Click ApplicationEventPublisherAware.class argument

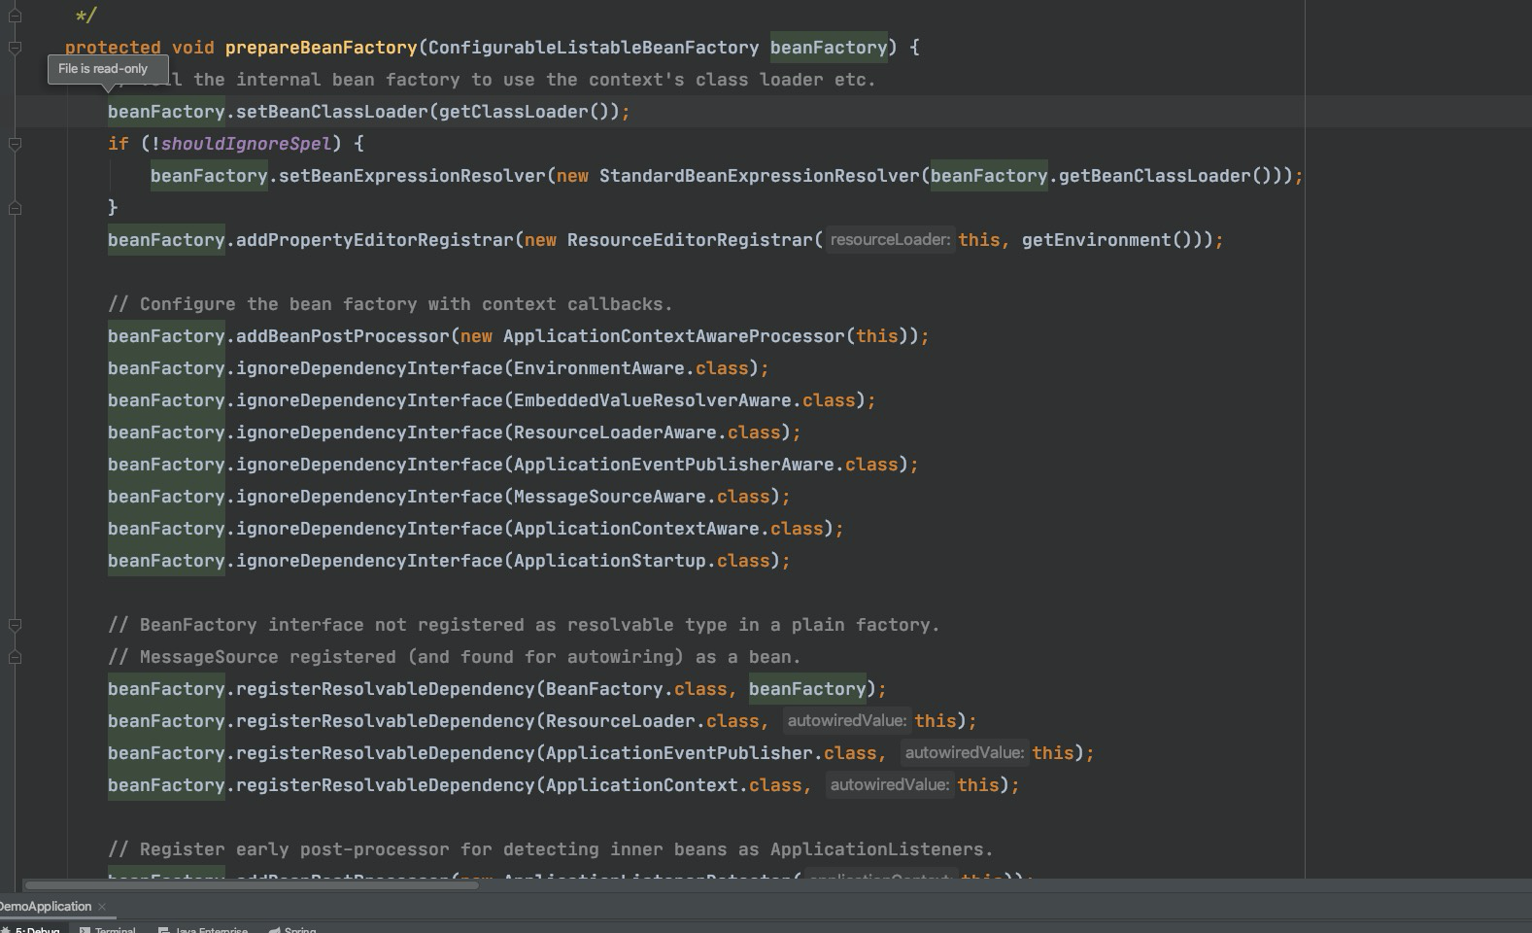(706, 465)
